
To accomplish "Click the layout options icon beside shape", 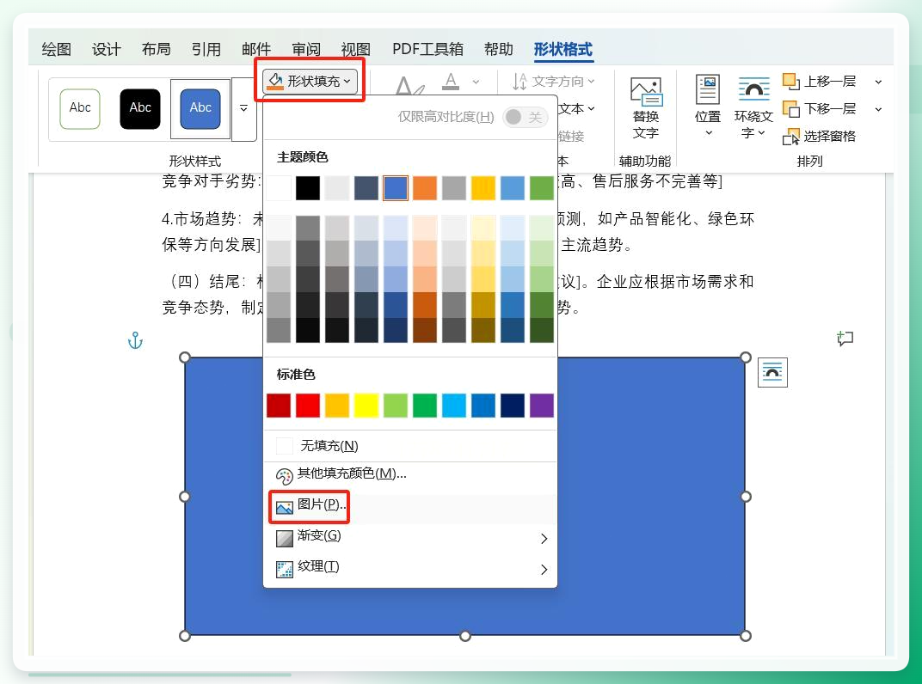I will [x=772, y=372].
